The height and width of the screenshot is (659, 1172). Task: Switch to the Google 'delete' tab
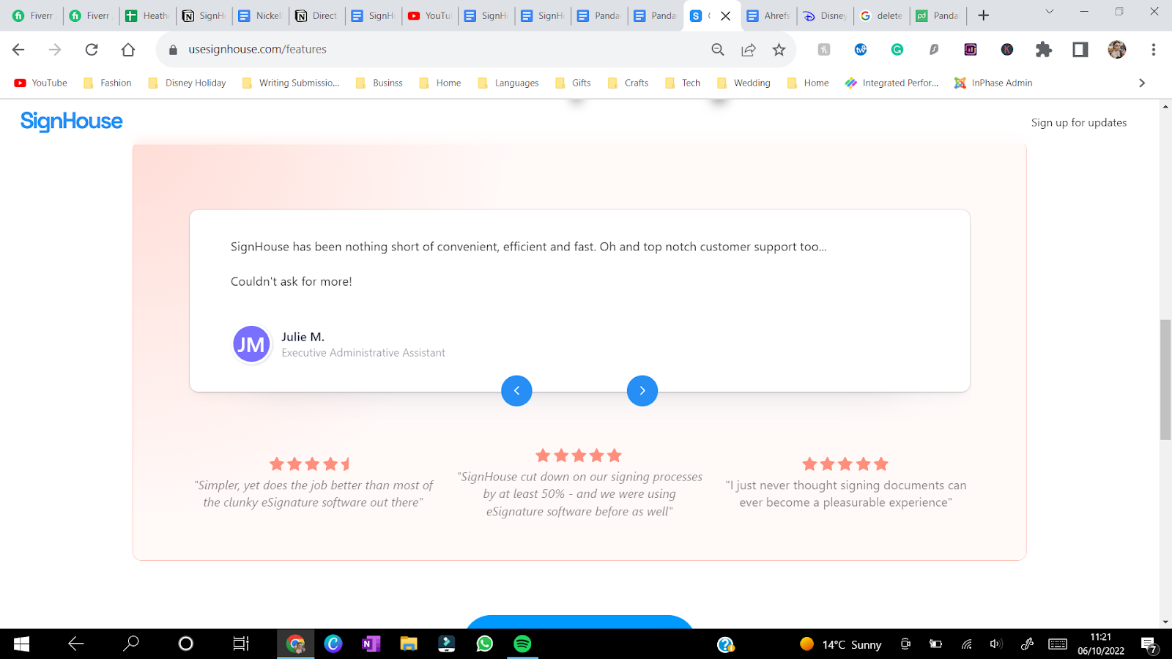click(x=881, y=15)
